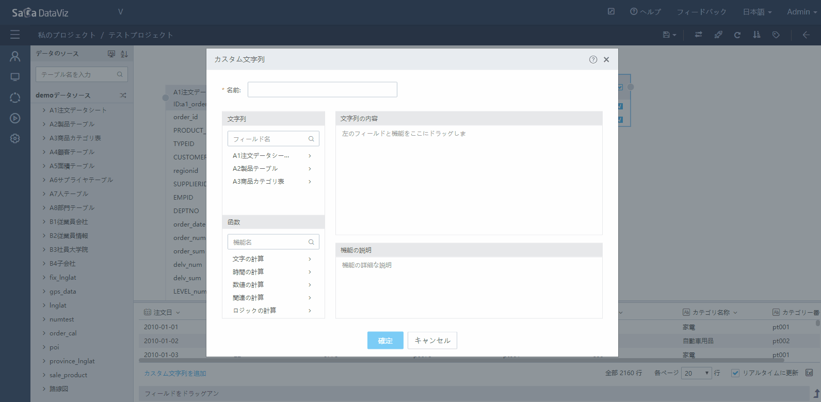
Task: Open the 各ページ rows-per-page dropdown
Action: coord(697,373)
